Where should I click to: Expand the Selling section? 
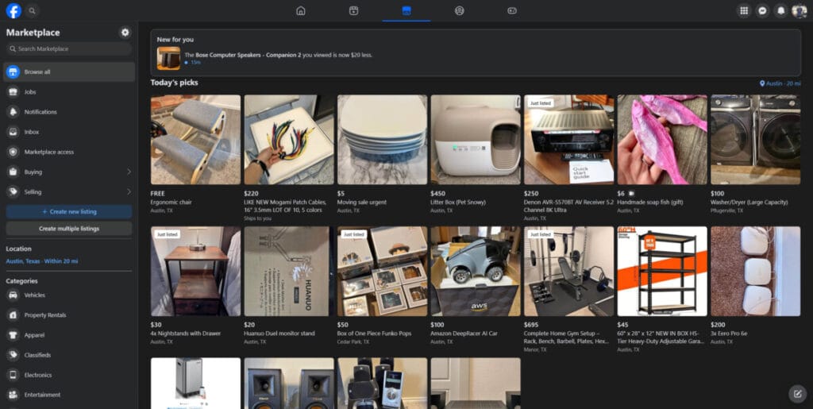129,191
